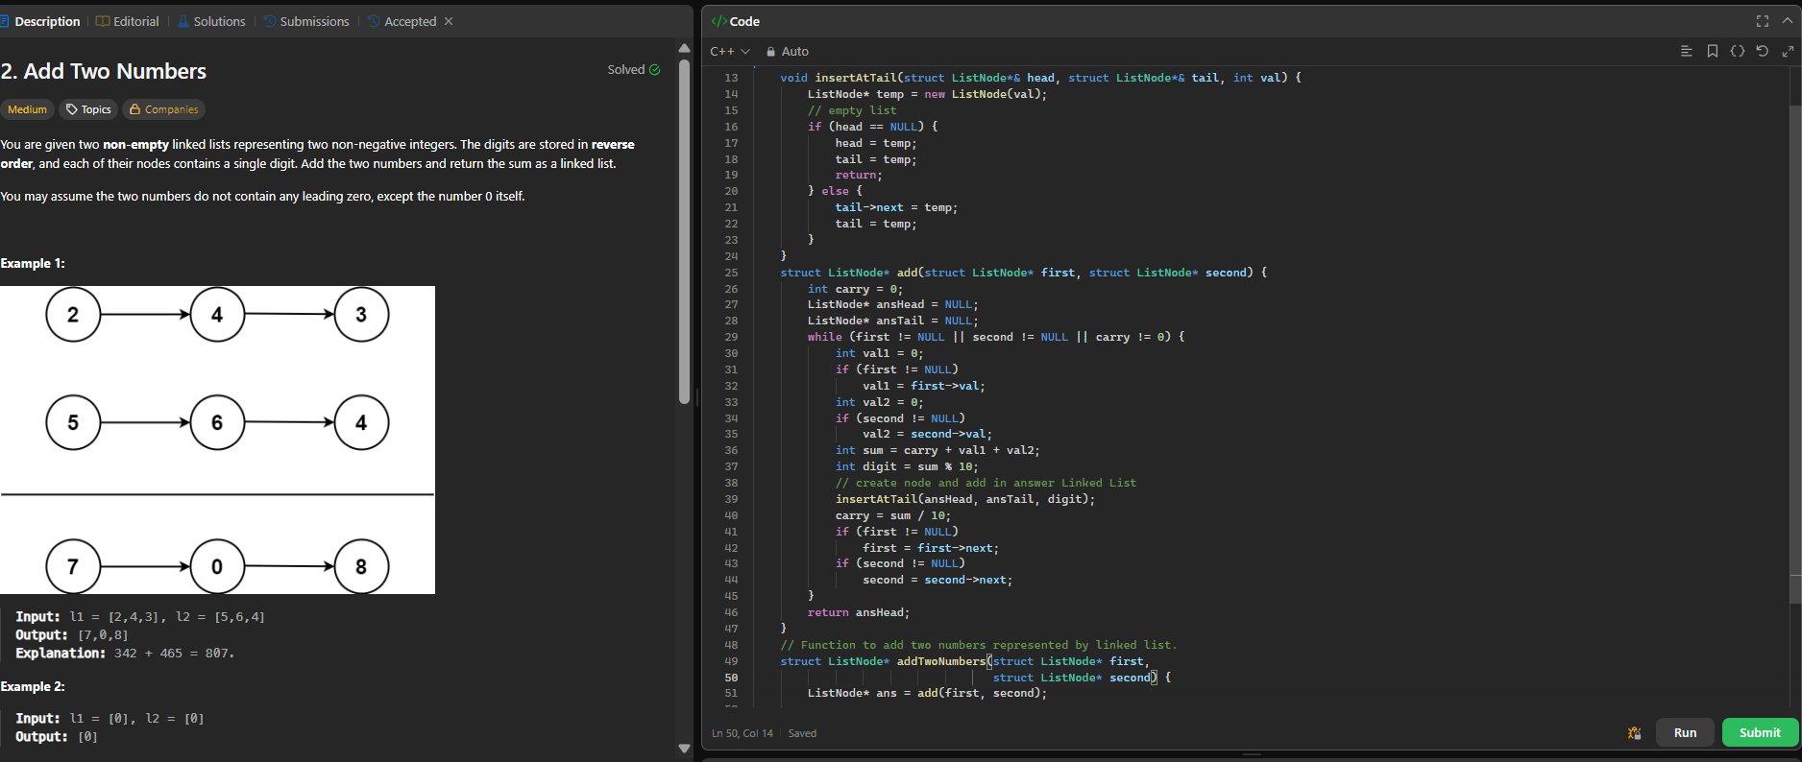Click the format code icon in editor toolbar

(x=1686, y=51)
